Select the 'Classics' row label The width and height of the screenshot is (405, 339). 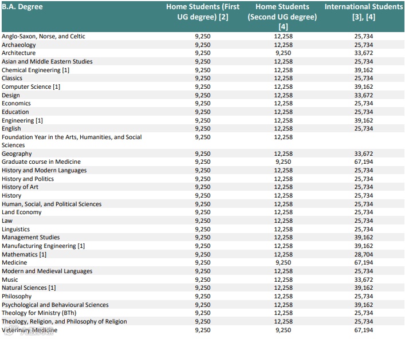(x=12, y=78)
